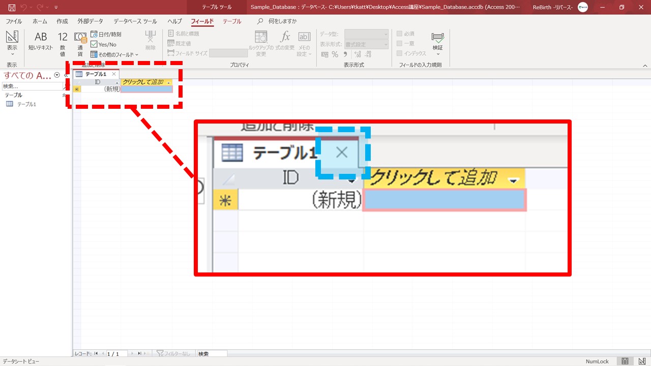This screenshot has width=651, height=366.
Task: Switch to the 外部データ ribbon tab
Action: (x=90, y=21)
